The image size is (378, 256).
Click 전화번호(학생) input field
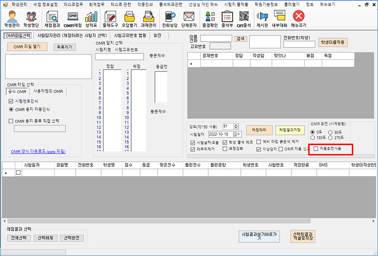[x=299, y=44]
